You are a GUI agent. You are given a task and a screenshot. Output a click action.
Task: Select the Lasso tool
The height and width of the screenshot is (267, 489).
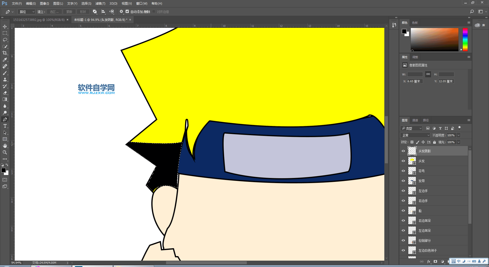5,40
